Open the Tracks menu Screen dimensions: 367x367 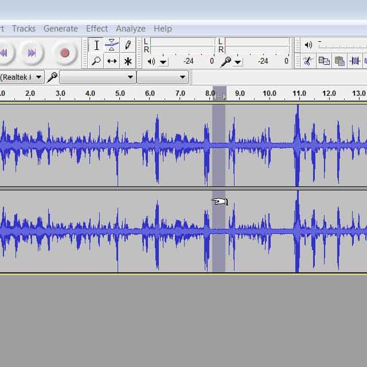[24, 29]
